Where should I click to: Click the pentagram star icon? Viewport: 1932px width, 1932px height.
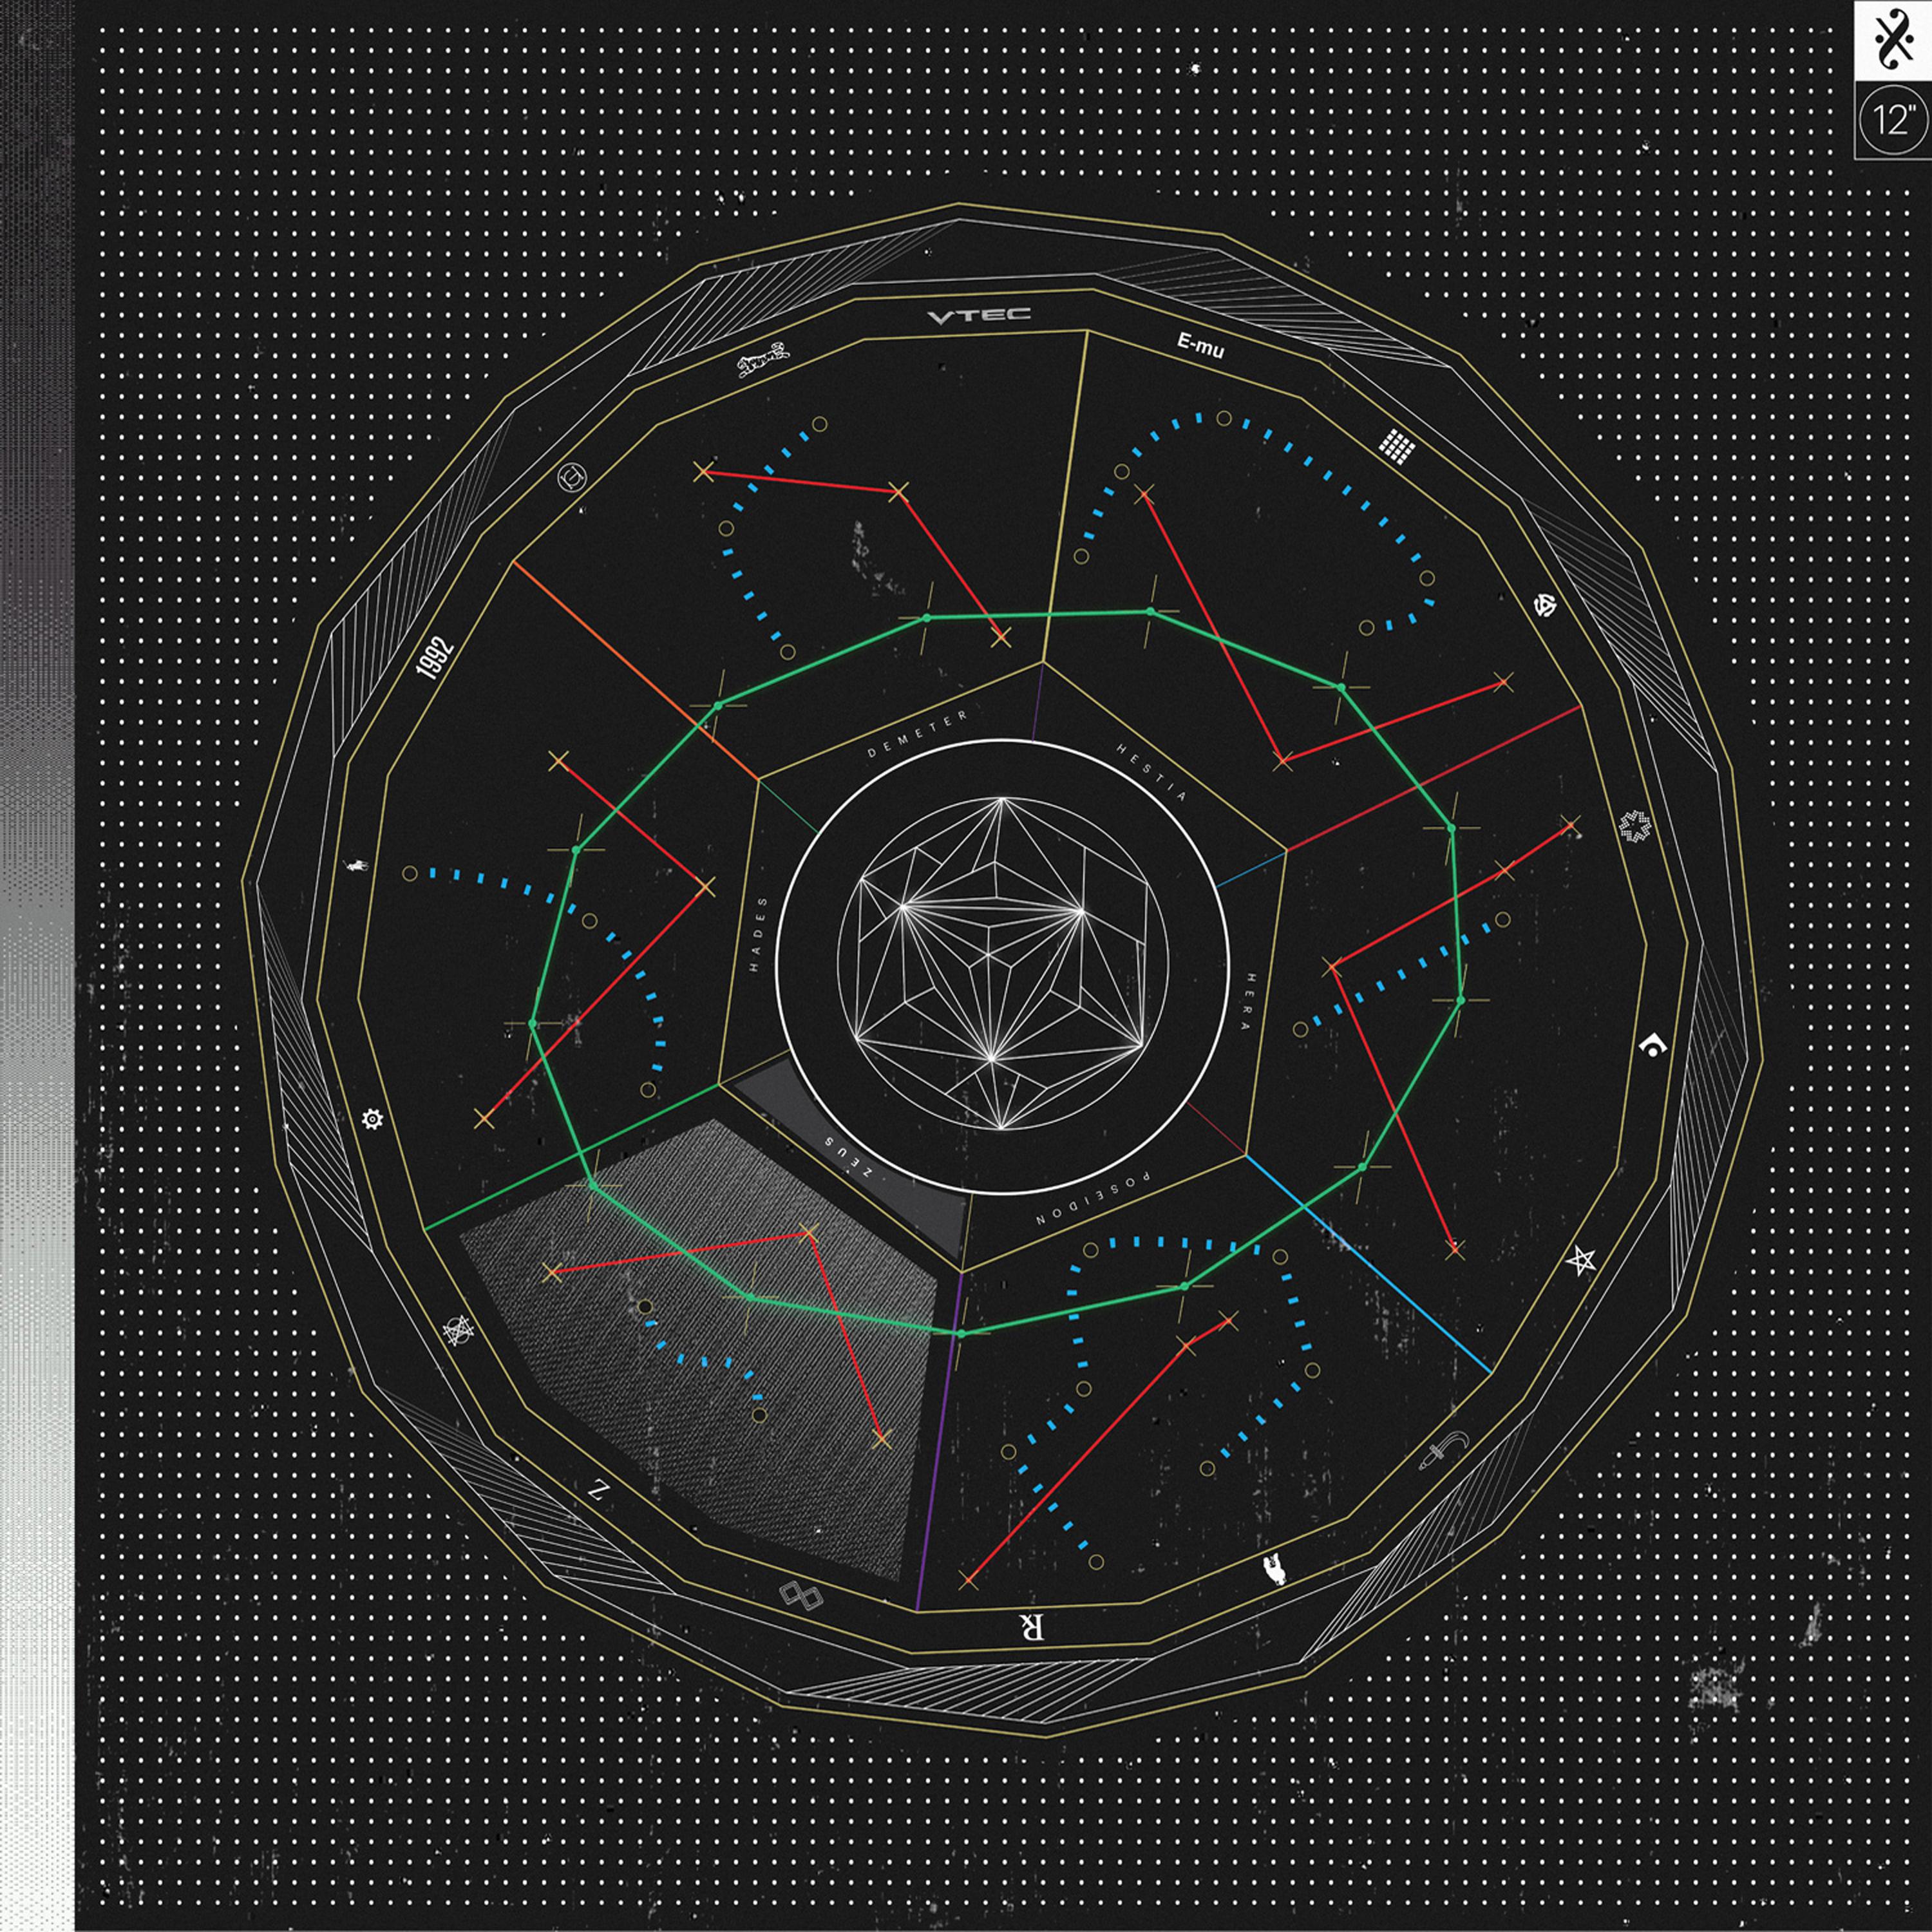(1581, 1261)
